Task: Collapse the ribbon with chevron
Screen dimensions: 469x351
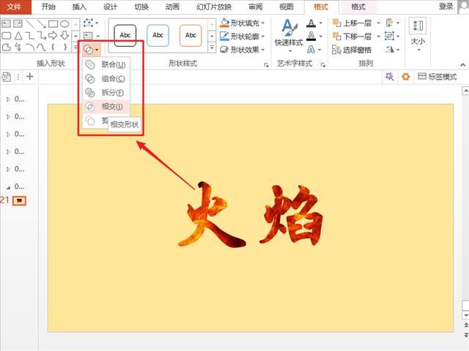Action: pyautogui.click(x=462, y=65)
